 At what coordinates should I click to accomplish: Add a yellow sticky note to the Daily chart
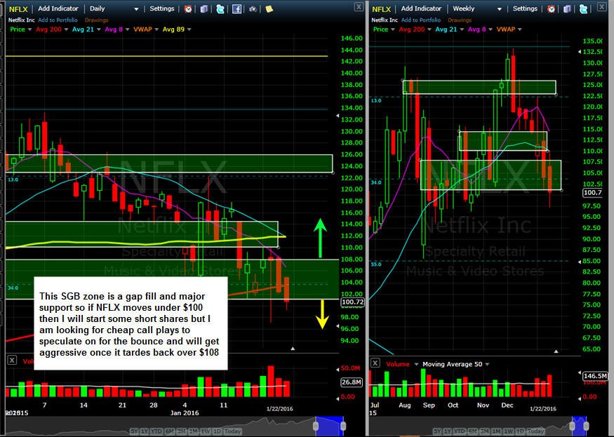point(269,8)
